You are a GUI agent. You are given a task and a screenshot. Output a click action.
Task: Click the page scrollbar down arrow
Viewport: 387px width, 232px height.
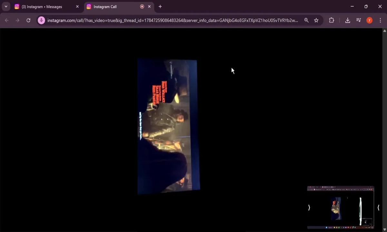pyautogui.click(x=384, y=230)
